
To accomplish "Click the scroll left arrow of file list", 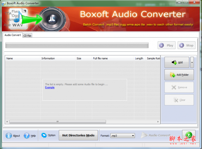I will pos(7,121).
